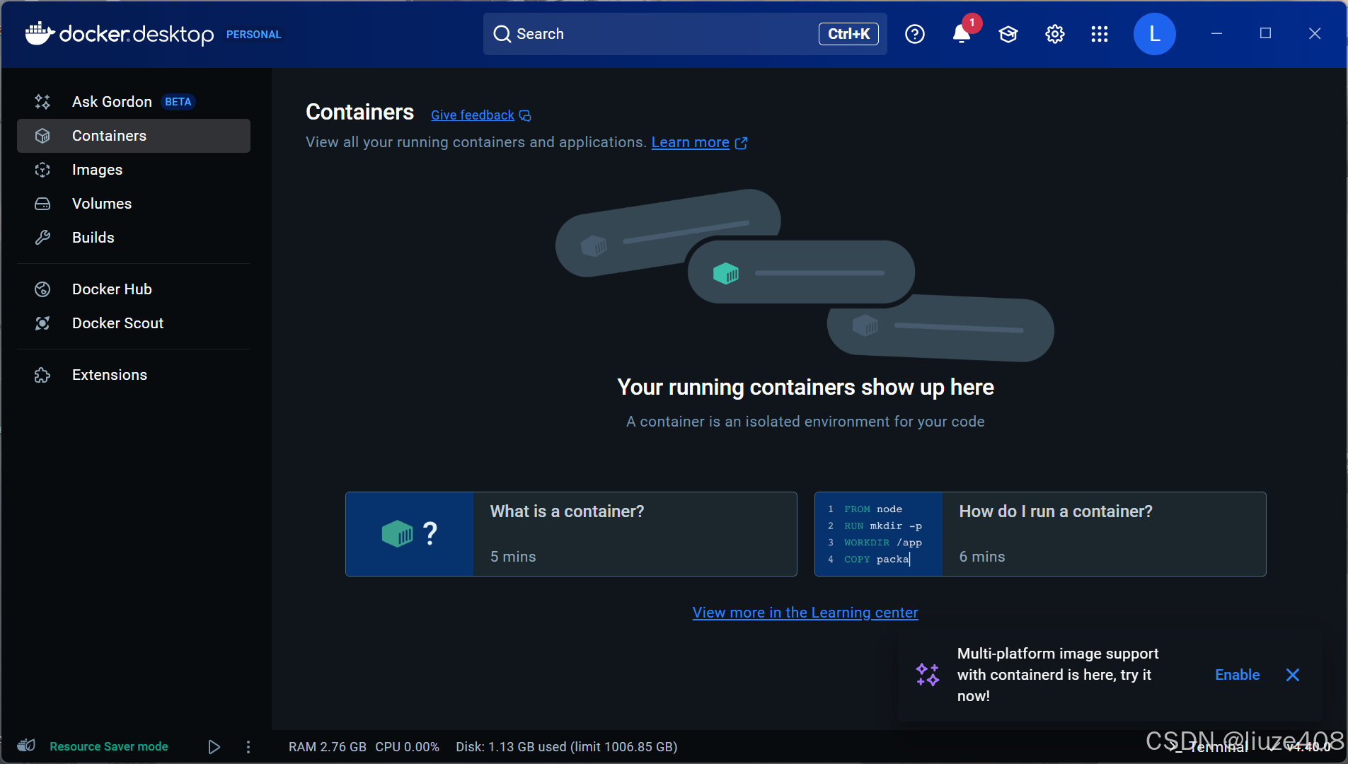Open Docker Scout page
The width and height of the screenshot is (1348, 764).
(134, 323)
